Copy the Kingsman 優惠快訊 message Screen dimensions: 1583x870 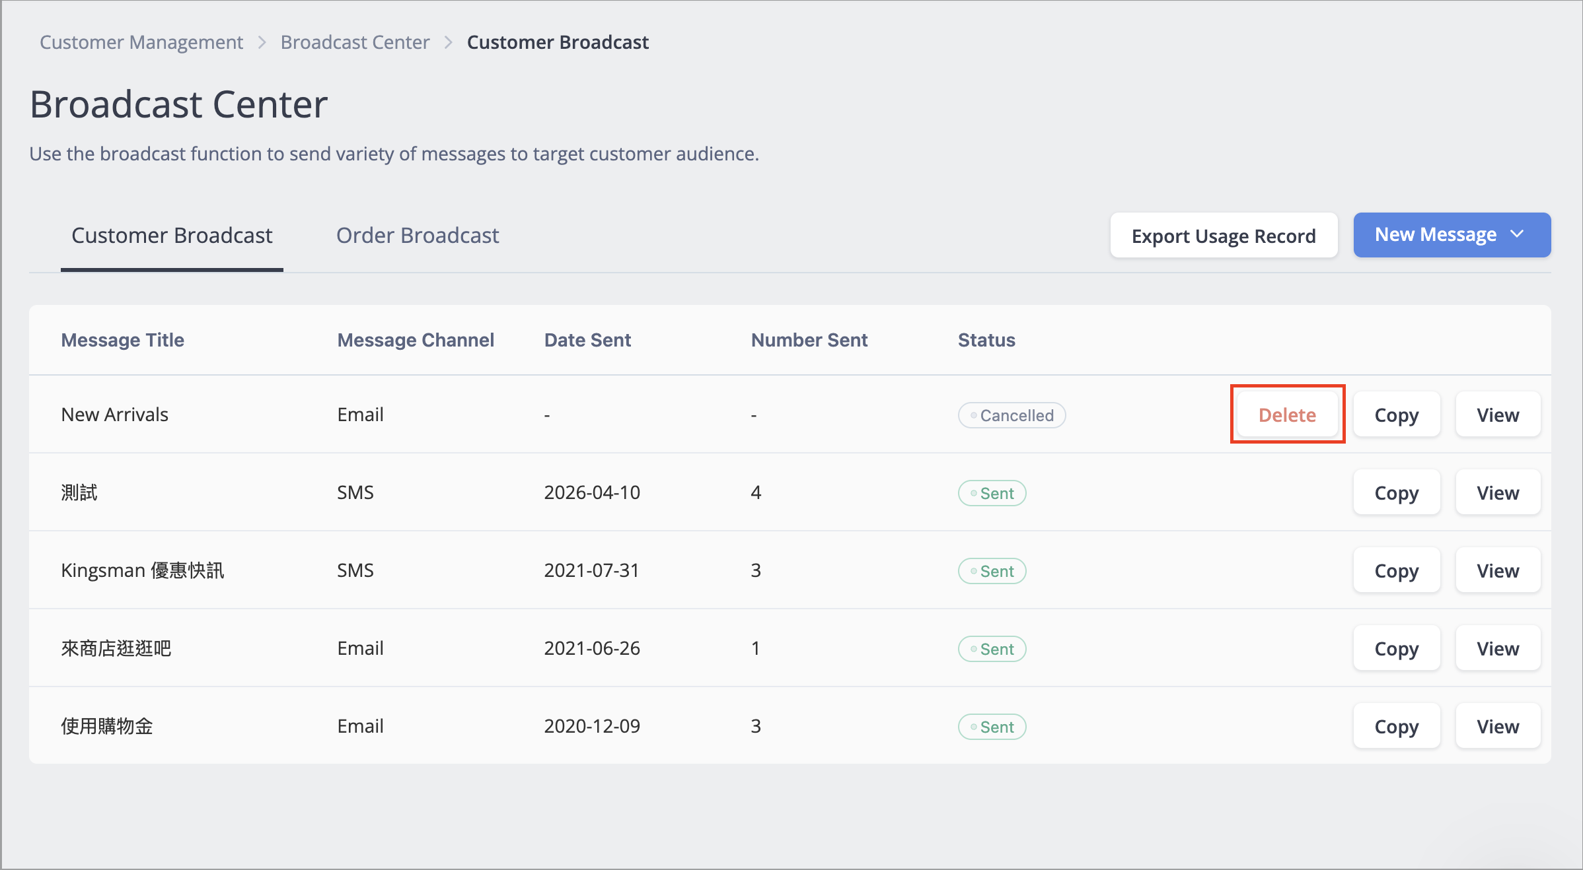click(x=1397, y=570)
